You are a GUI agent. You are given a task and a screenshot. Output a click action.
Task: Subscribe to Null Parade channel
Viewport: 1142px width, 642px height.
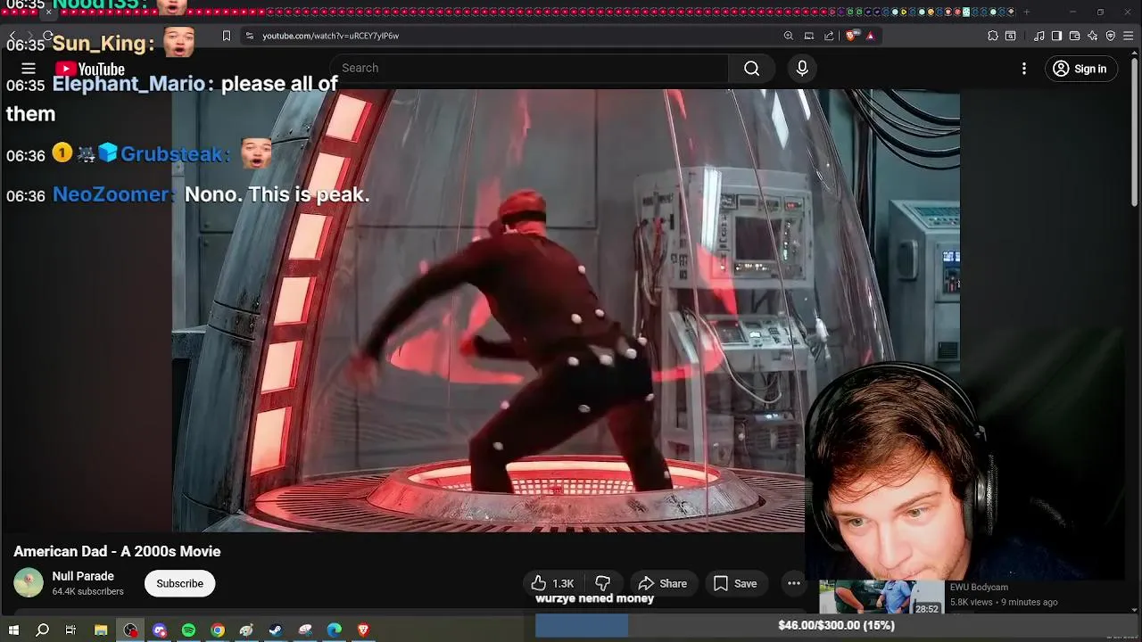(x=180, y=584)
